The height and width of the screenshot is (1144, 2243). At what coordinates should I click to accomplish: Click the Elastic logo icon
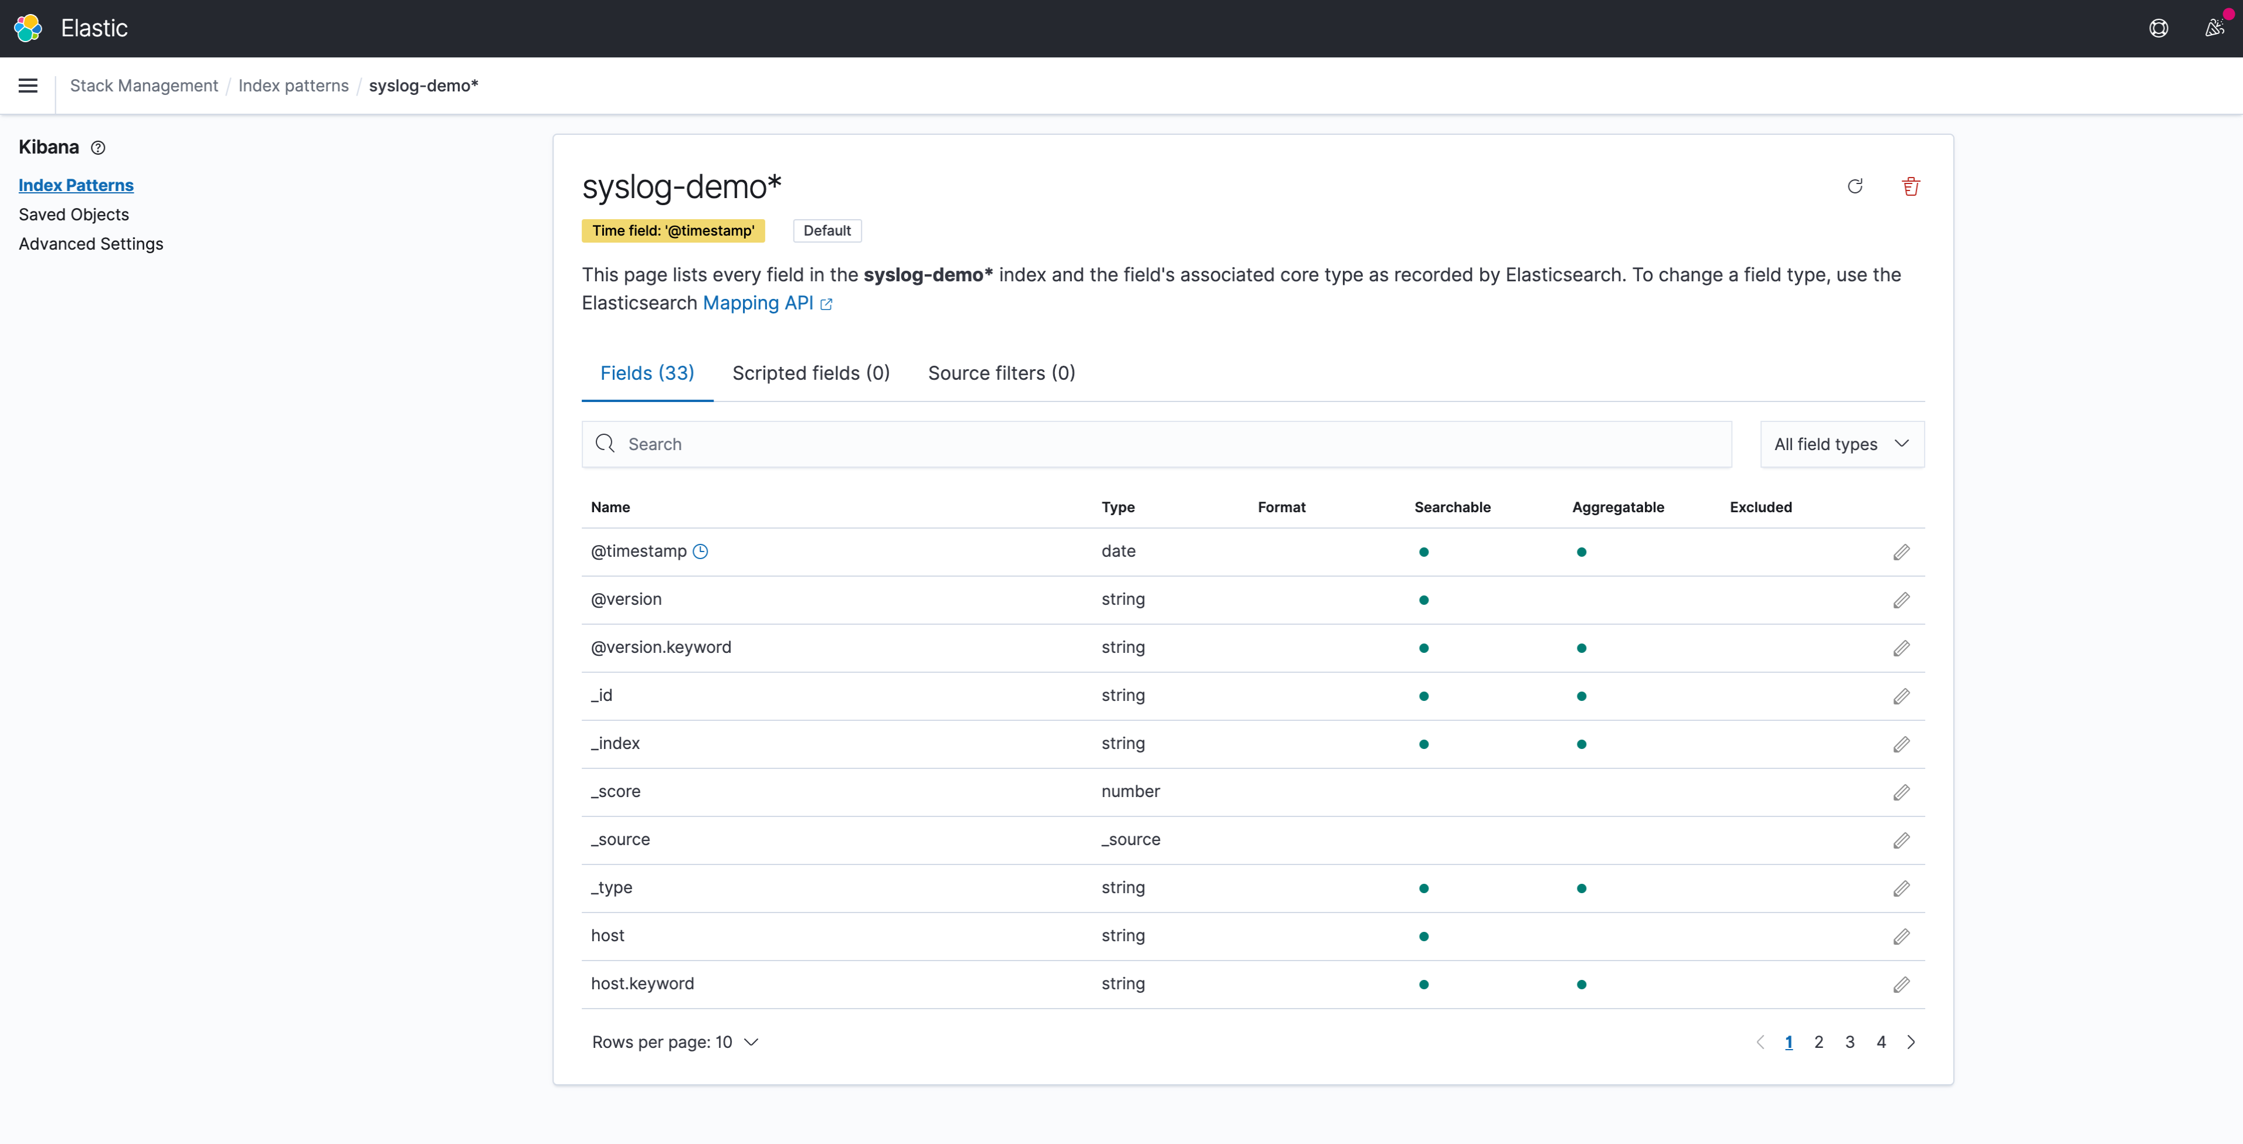28,28
